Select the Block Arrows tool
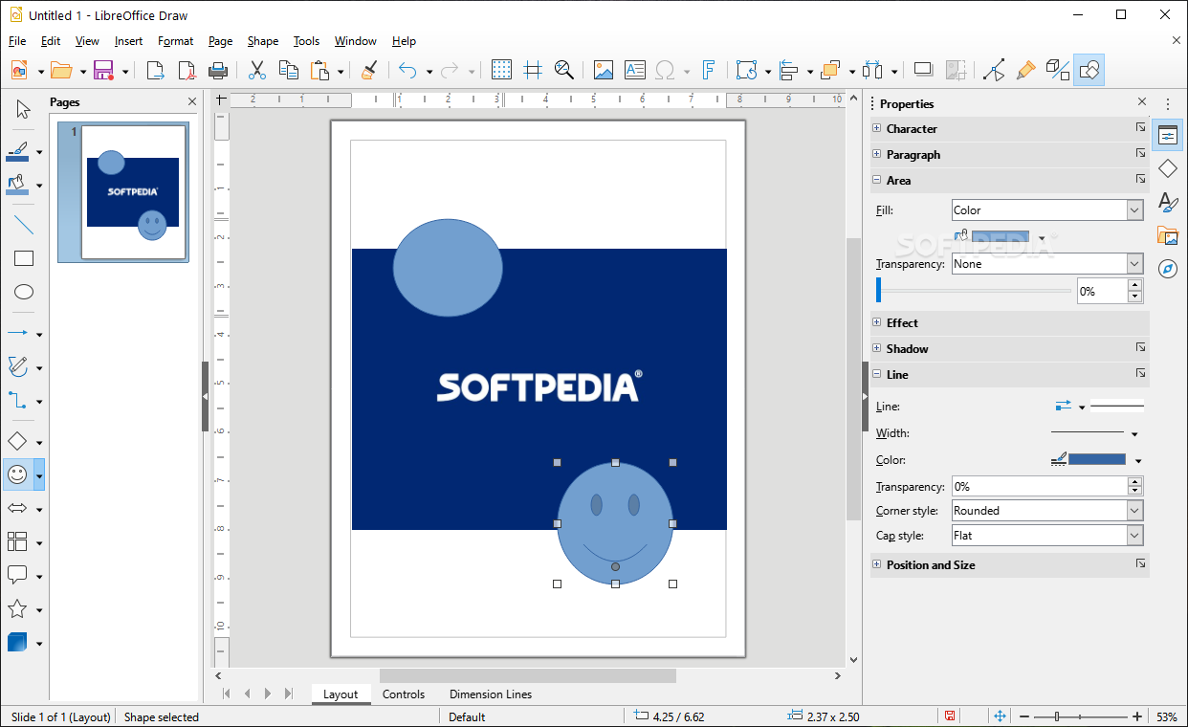 tap(17, 508)
